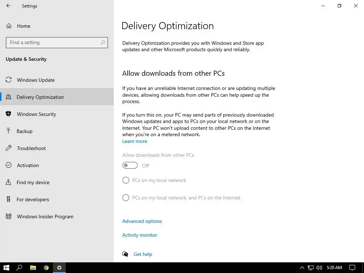Click the Troubleshoot wrench icon
The height and width of the screenshot is (273, 364).
click(x=9, y=148)
